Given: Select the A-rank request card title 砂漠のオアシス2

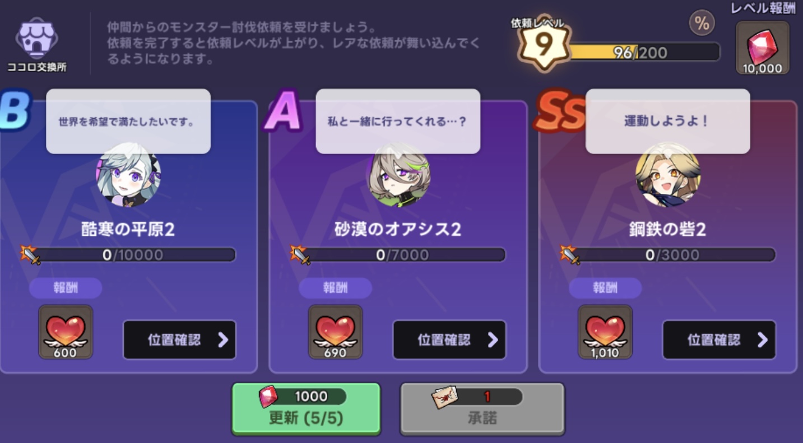Looking at the screenshot, I should (x=397, y=229).
